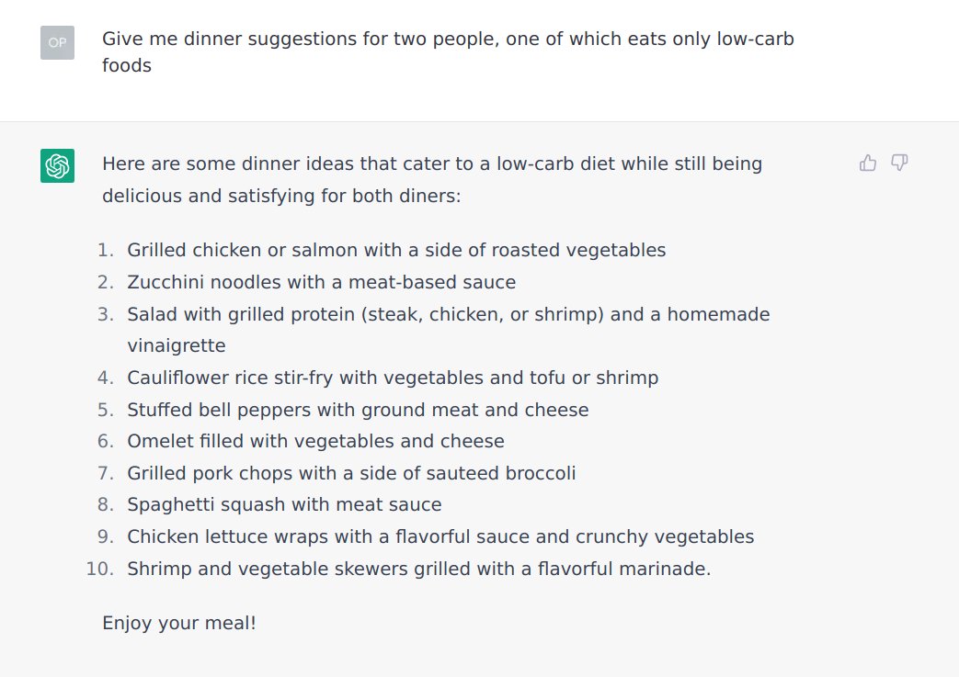Click list item Stuffed bell peppers
This screenshot has width=959, height=677.
tap(358, 410)
